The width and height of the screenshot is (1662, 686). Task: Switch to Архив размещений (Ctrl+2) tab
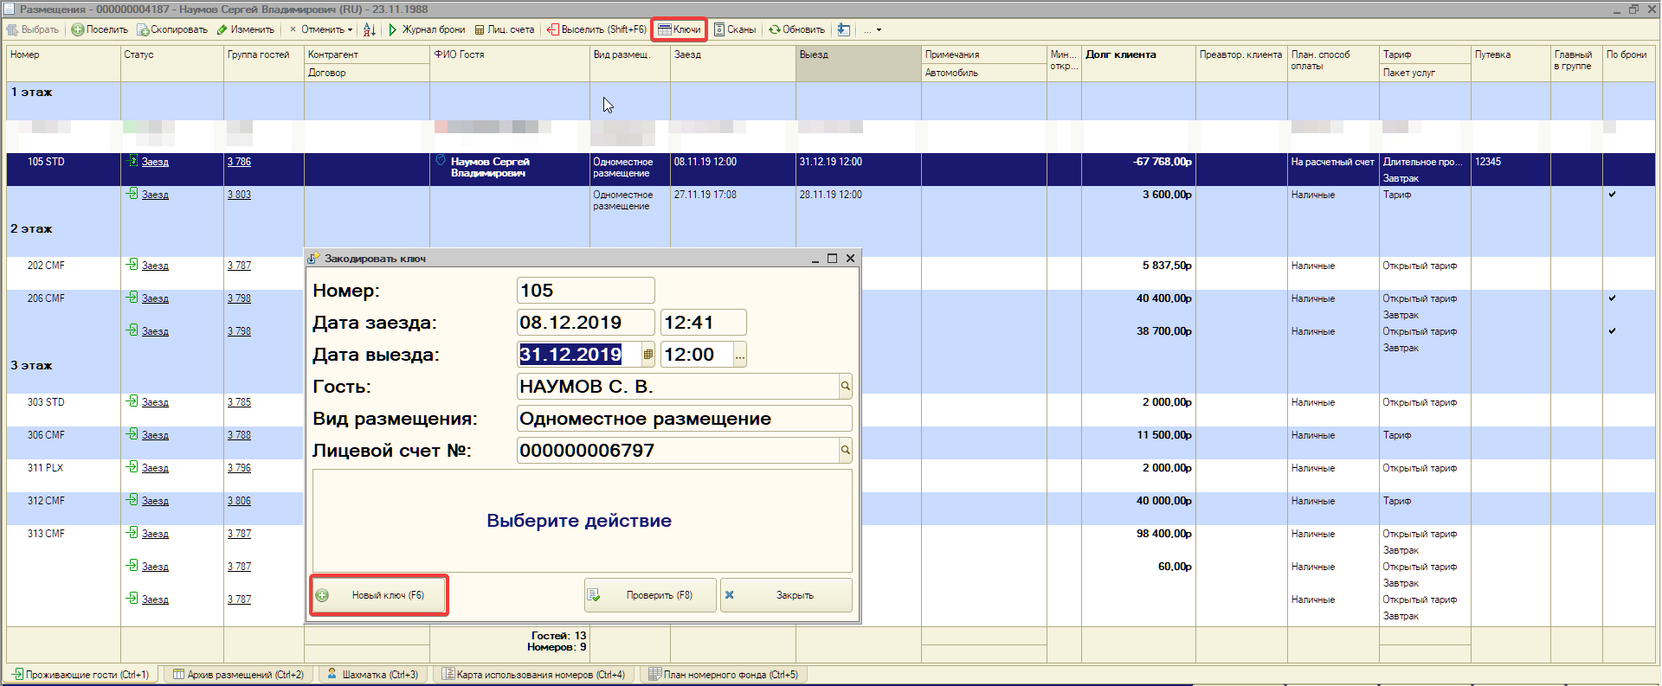coord(238,675)
